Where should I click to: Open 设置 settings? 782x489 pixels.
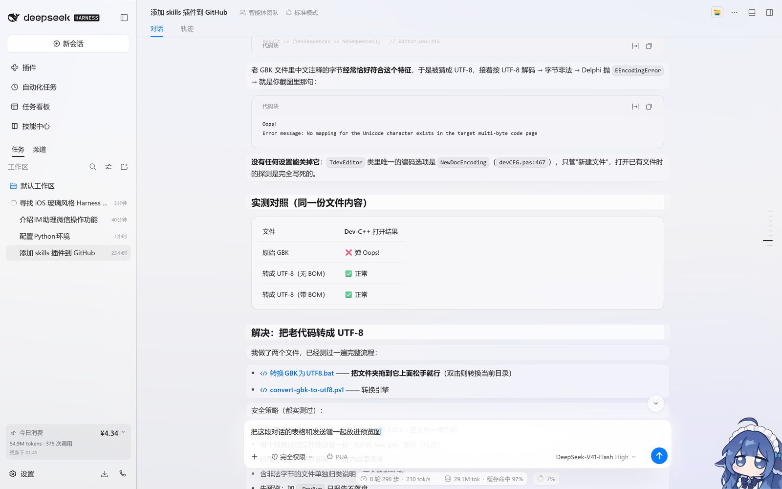(x=22, y=474)
